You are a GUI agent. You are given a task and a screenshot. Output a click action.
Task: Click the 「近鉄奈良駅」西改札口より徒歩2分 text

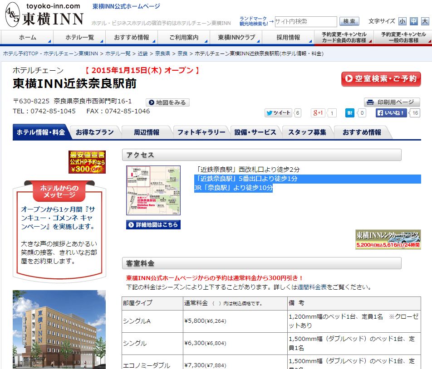point(247,170)
